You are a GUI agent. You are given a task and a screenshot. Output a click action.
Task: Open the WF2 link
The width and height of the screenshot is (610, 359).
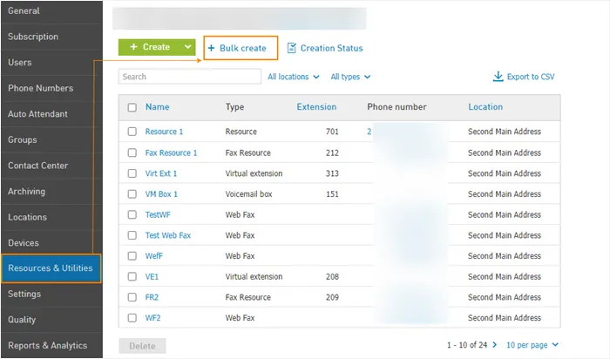[152, 318]
